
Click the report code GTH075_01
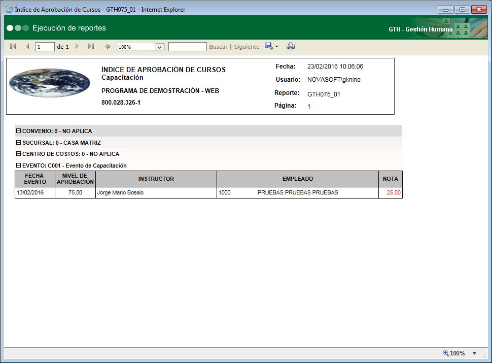point(324,94)
